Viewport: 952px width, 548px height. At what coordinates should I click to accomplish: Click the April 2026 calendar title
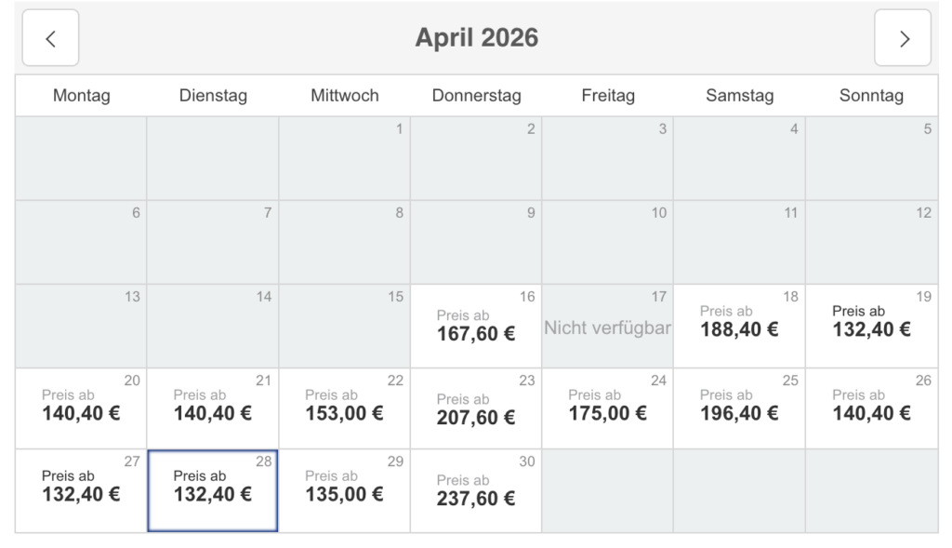(x=476, y=37)
